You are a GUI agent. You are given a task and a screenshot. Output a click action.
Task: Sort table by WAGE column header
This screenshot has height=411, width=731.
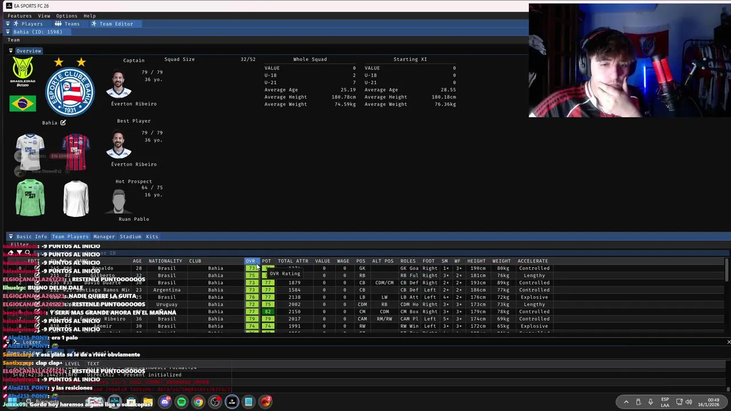(x=343, y=261)
